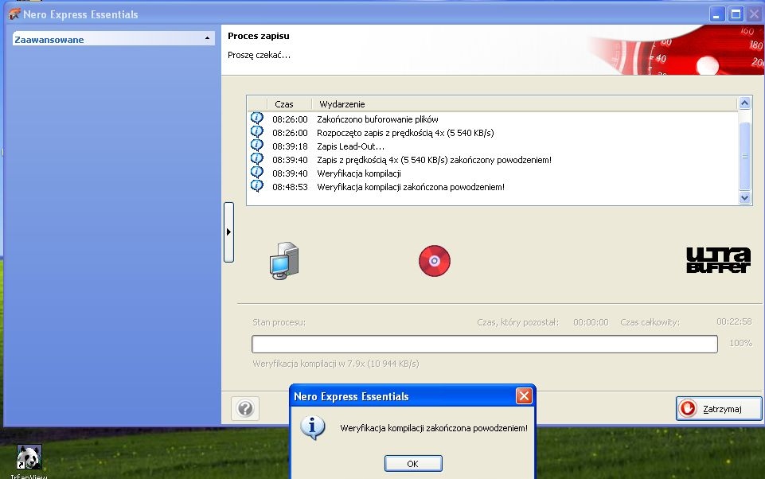
Task: Click the Wydarzenie column header
Action: pyautogui.click(x=524, y=104)
